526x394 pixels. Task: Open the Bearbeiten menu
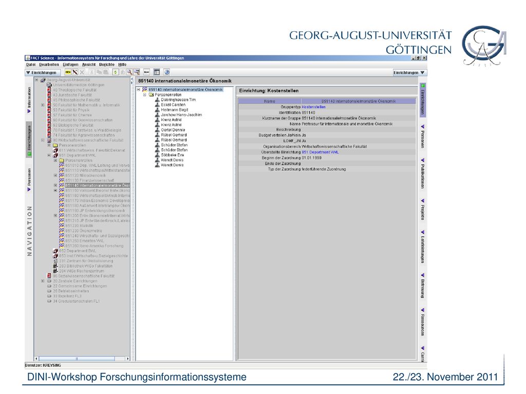(x=49, y=65)
